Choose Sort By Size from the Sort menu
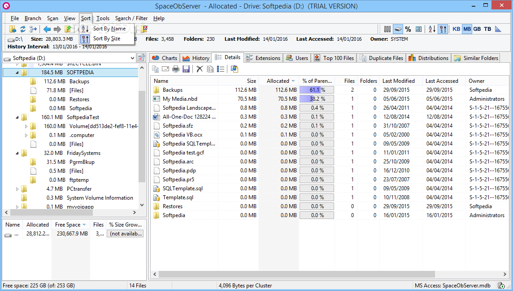 107,39
